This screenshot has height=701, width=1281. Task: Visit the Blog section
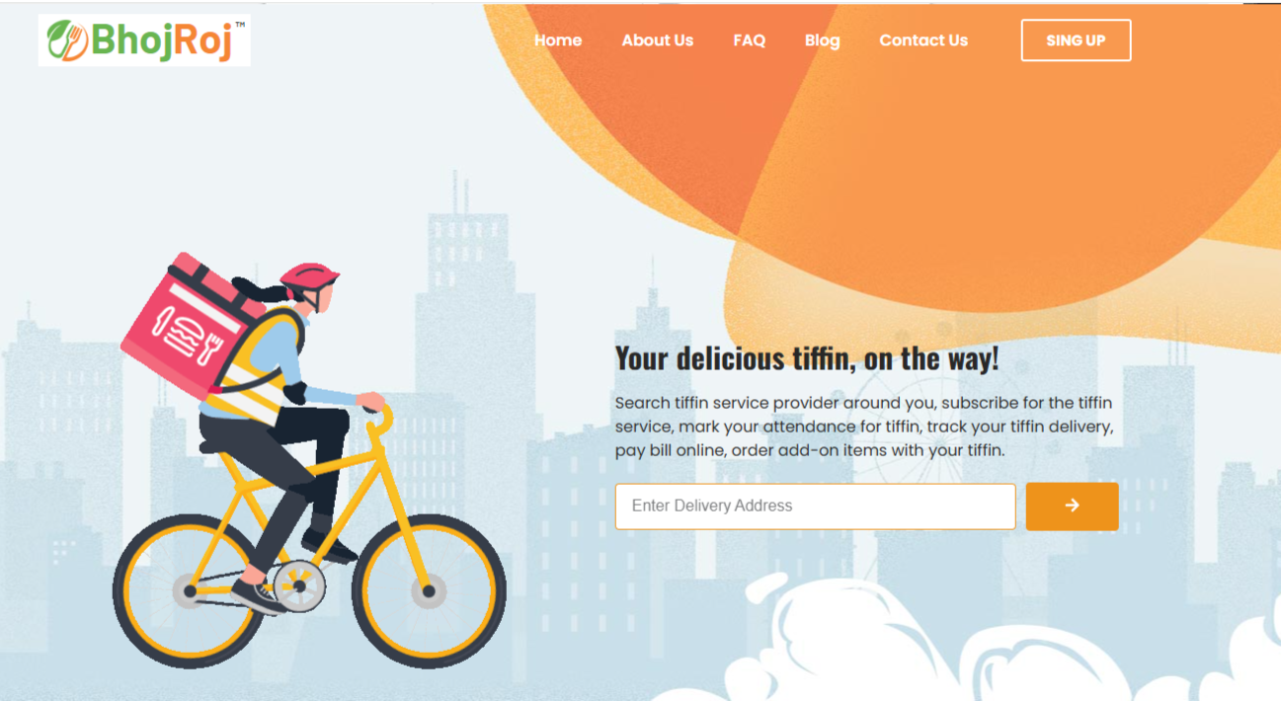pyautogui.click(x=823, y=40)
